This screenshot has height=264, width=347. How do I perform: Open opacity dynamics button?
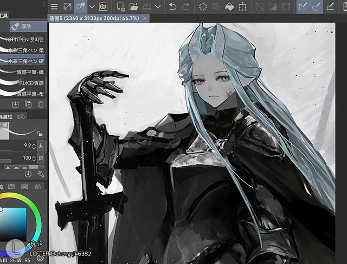pos(41,158)
